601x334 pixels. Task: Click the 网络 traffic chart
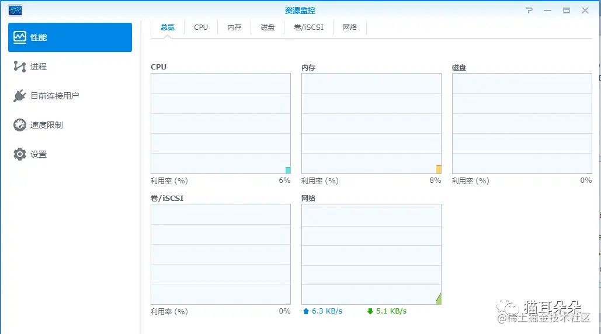(x=371, y=255)
